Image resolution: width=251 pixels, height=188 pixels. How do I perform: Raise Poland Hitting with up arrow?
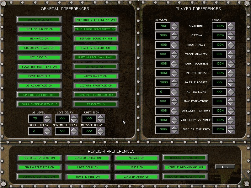click(x=231, y=34)
